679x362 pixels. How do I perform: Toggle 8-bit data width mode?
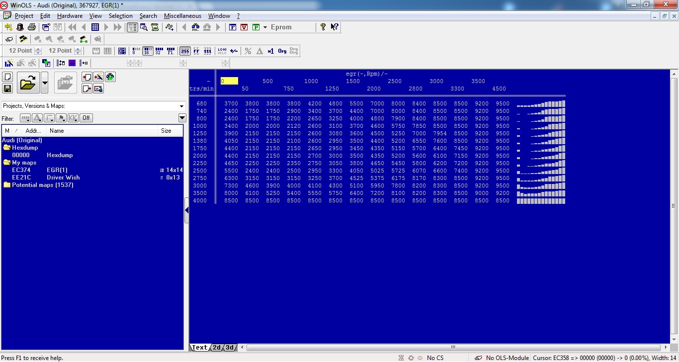pos(135,51)
